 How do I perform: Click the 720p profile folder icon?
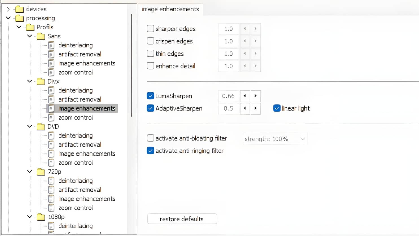coord(41,172)
